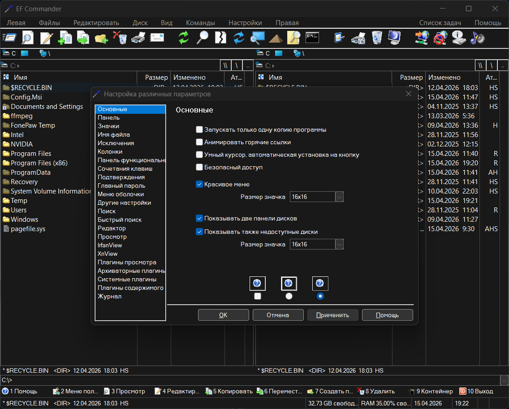Check 'Анимировать горячие ссылки' option
Viewport: 509px width, 409px height.
click(x=199, y=142)
